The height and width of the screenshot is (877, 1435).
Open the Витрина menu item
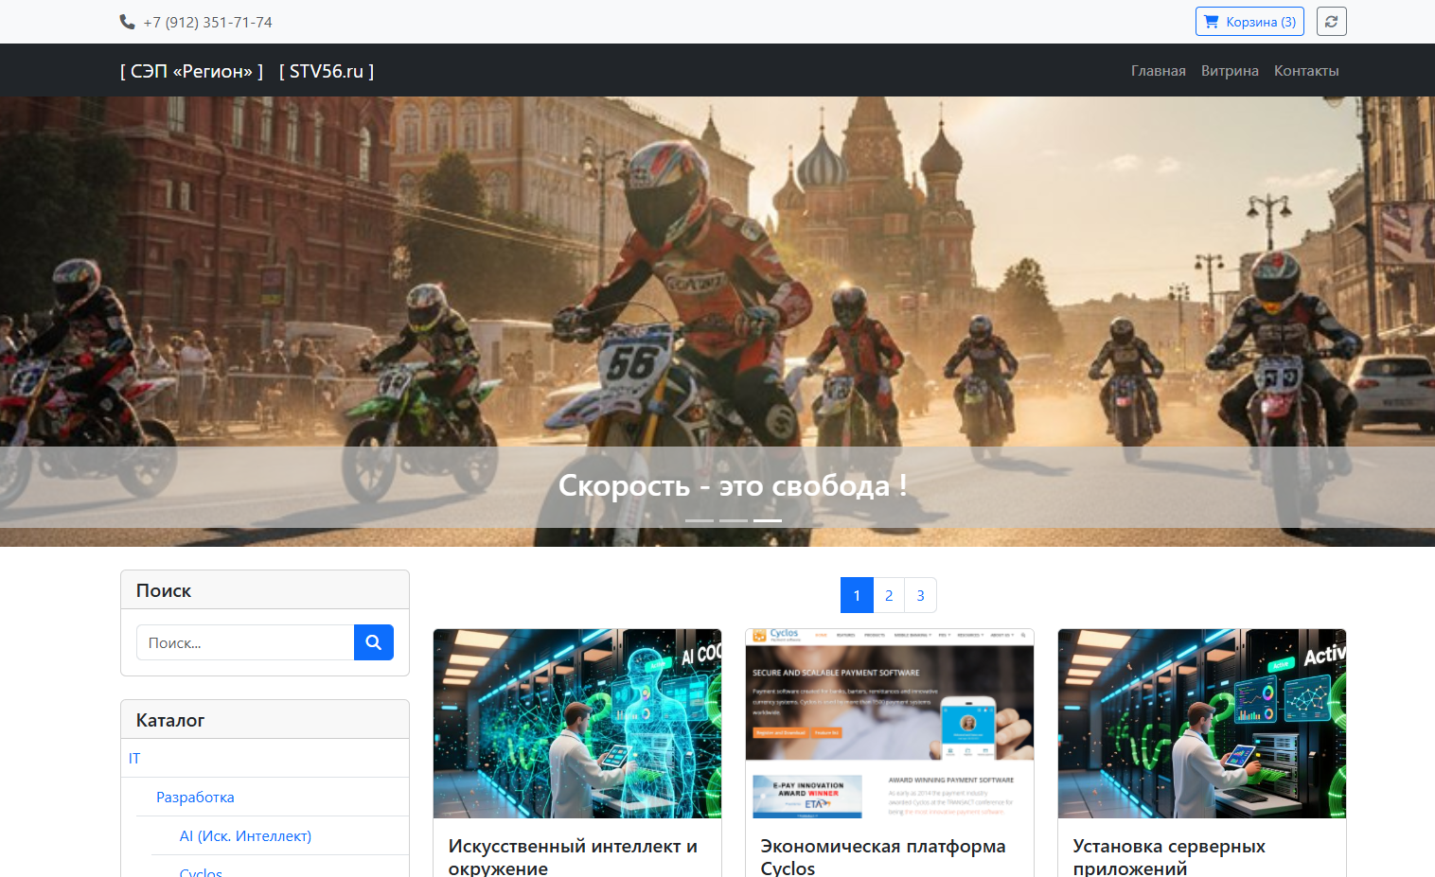click(x=1230, y=71)
